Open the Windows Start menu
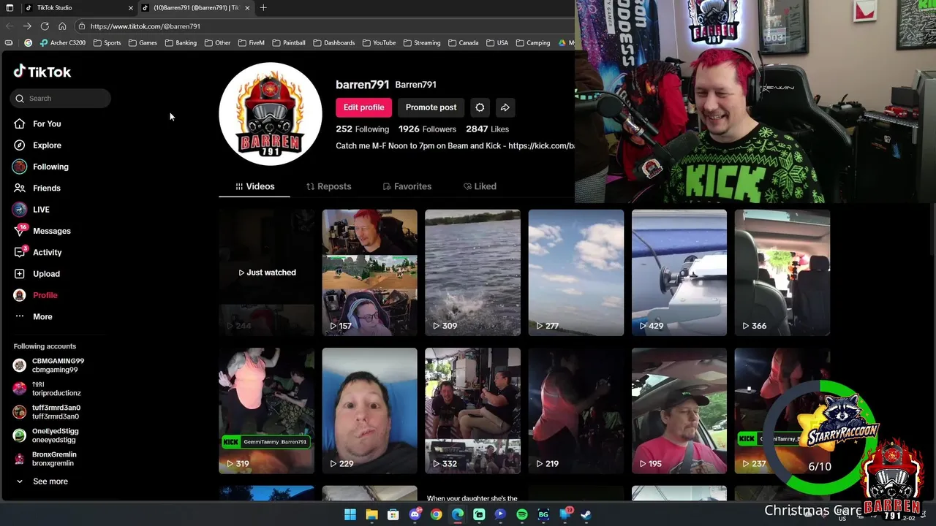This screenshot has width=936, height=526. tap(350, 514)
